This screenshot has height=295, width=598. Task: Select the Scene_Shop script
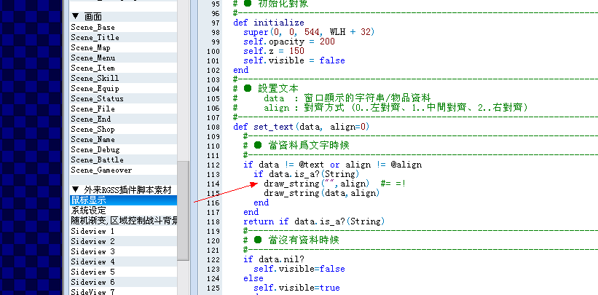point(124,129)
